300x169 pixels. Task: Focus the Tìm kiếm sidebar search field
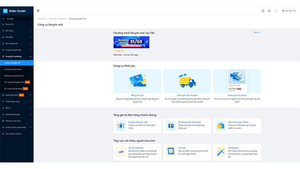click(17, 19)
